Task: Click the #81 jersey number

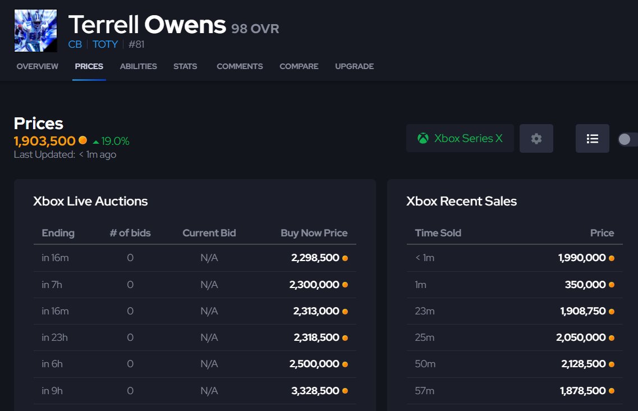Action: click(x=136, y=44)
